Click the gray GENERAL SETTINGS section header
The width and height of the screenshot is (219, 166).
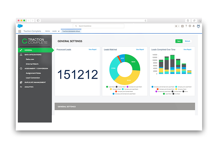coord(125,107)
